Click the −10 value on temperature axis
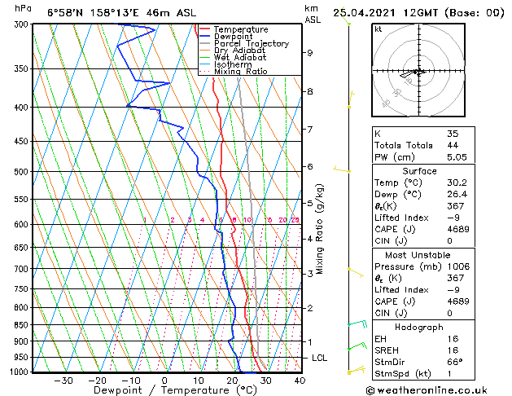The width and height of the screenshot is (512, 396). [130, 381]
